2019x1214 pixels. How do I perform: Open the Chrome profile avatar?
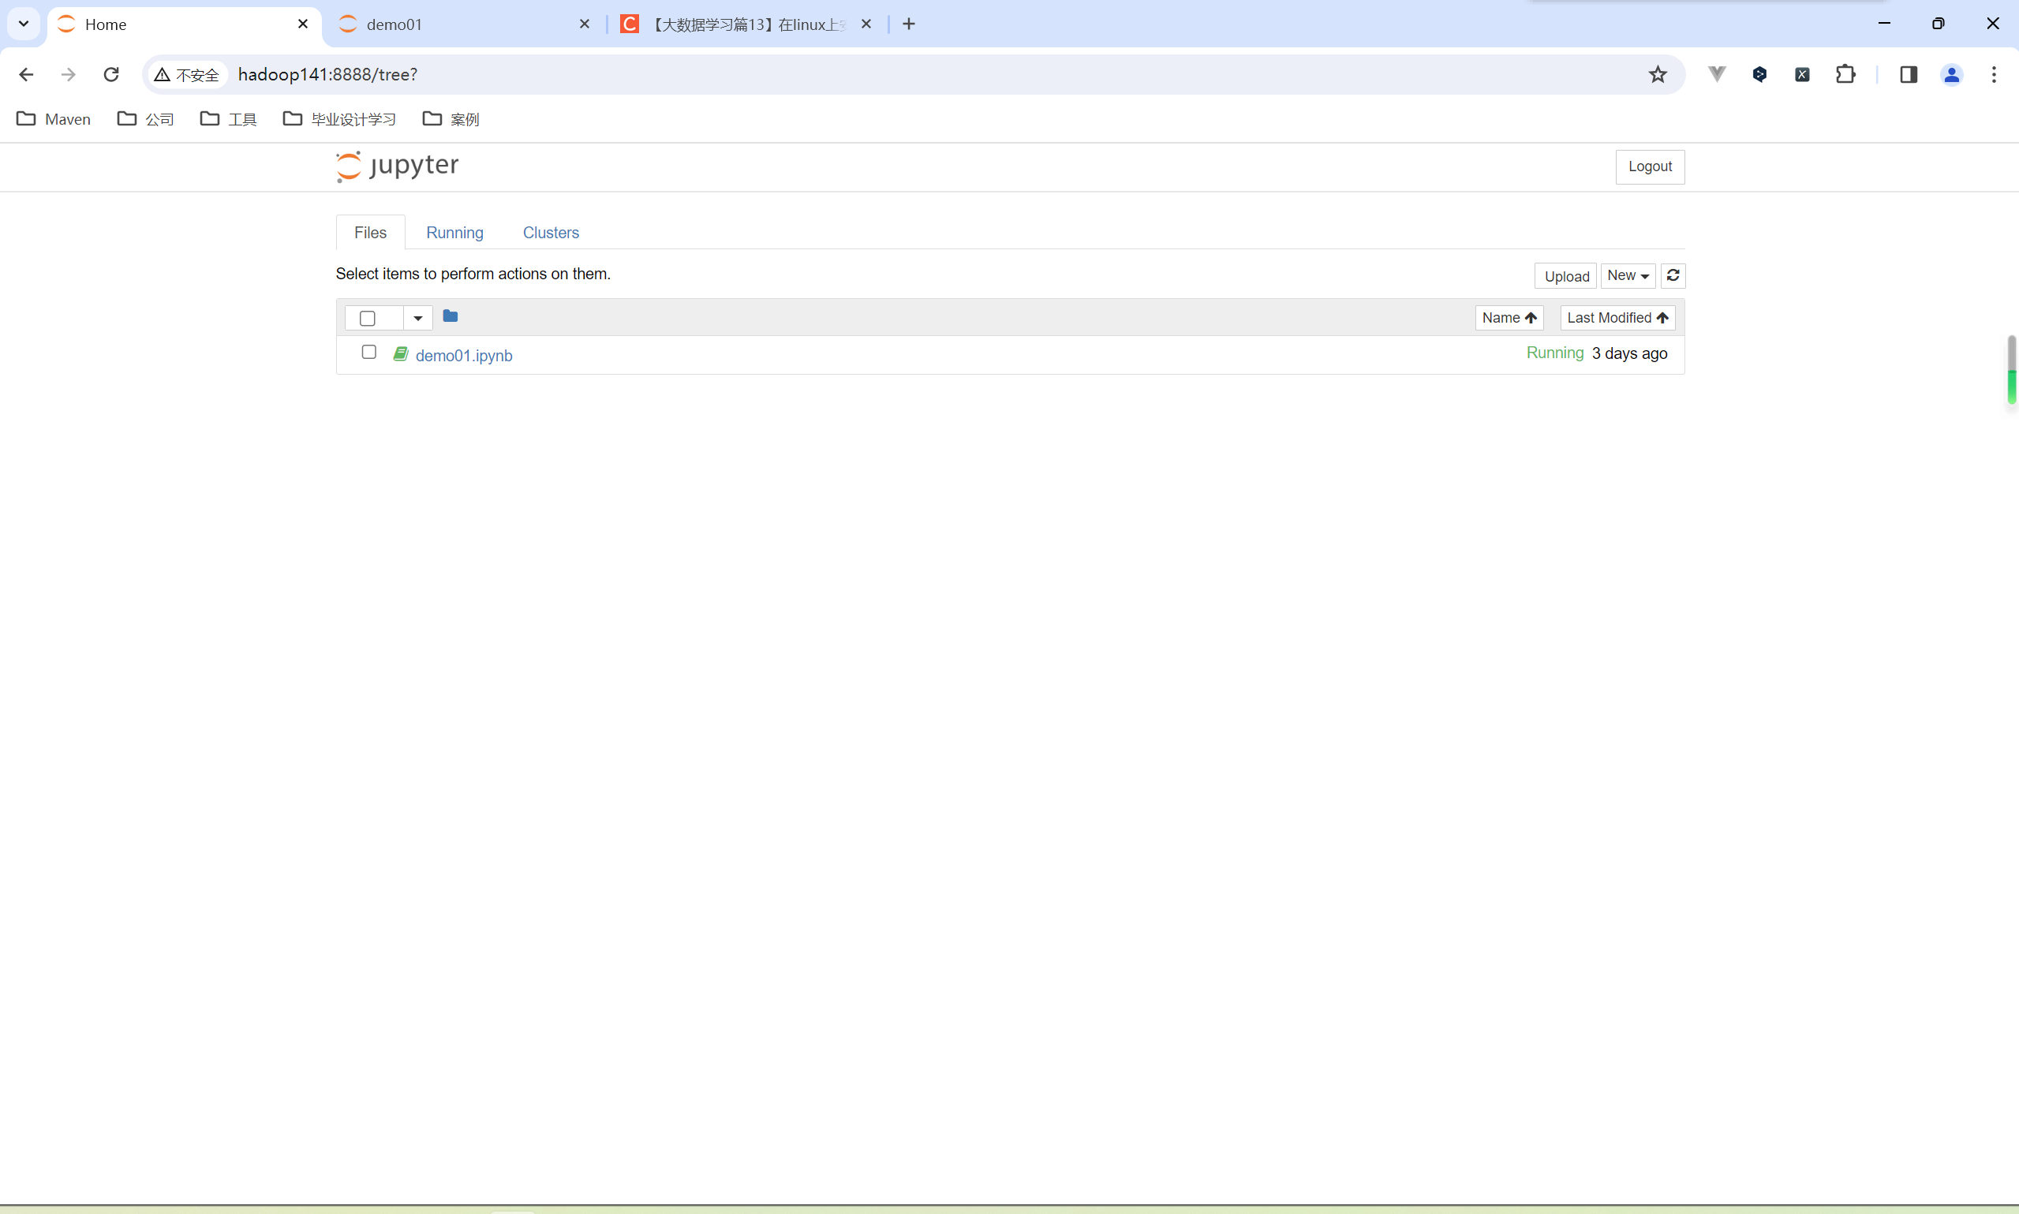click(1951, 74)
